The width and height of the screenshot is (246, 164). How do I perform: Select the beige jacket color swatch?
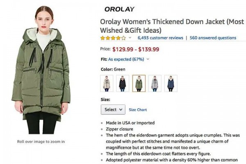tap(107, 83)
